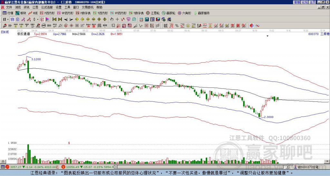Click the up triangle panel button
The height and width of the screenshot is (176, 330).
pyautogui.click(x=3, y=161)
